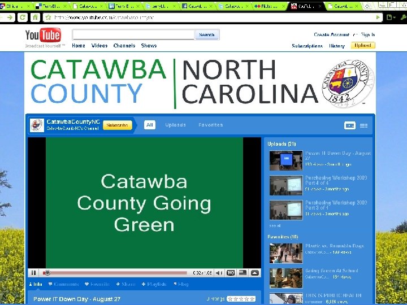Add video to favorites with Favorite
The width and height of the screenshot is (407, 305).
coord(97,284)
